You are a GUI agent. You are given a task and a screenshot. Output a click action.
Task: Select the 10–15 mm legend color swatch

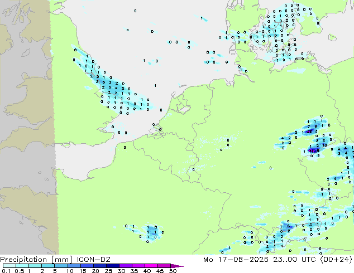click(74, 266)
